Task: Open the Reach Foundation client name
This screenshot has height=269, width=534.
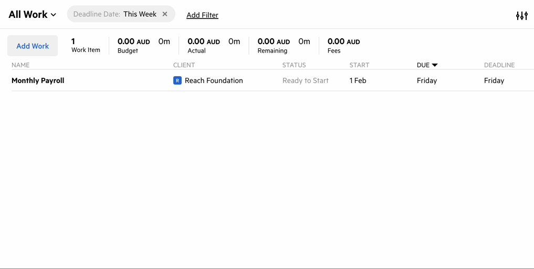Action: (214, 80)
